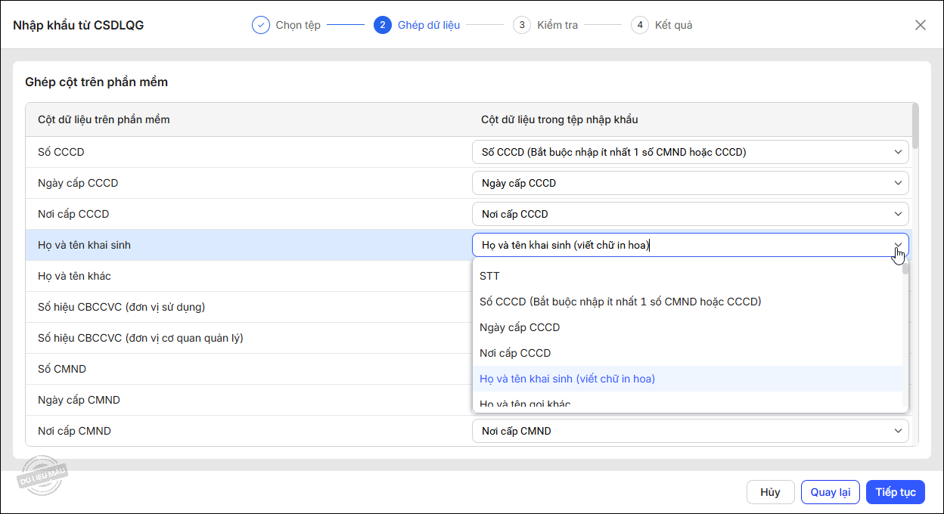Click the dropdown list vertical scrollbar
This screenshot has height=514, width=944.
905,333
